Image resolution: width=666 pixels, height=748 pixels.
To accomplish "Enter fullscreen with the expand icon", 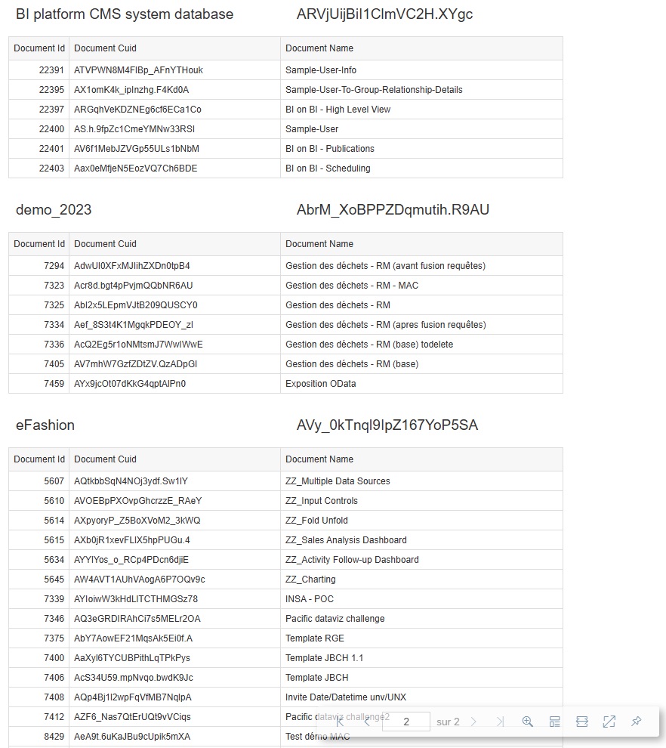I will click(x=609, y=722).
